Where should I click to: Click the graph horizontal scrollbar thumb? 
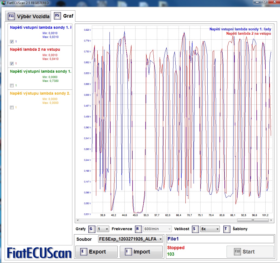[x=252, y=220]
